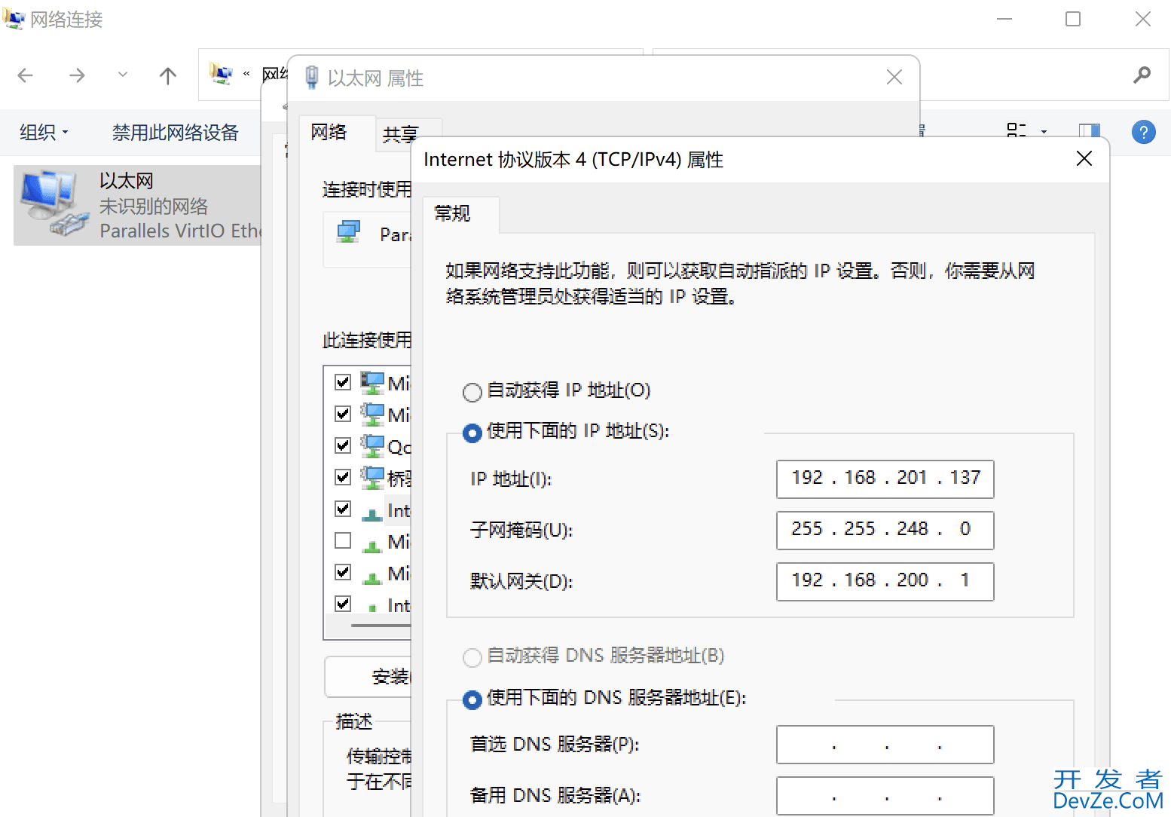Select the 常规 tab in the IPv4 dialog
The width and height of the screenshot is (1171, 817).
click(x=452, y=213)
